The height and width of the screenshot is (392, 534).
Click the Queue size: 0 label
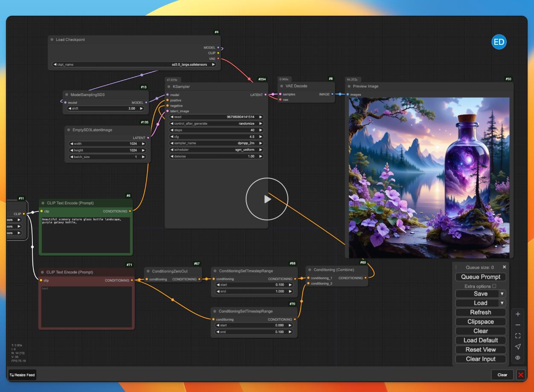[x=479, y=267]
